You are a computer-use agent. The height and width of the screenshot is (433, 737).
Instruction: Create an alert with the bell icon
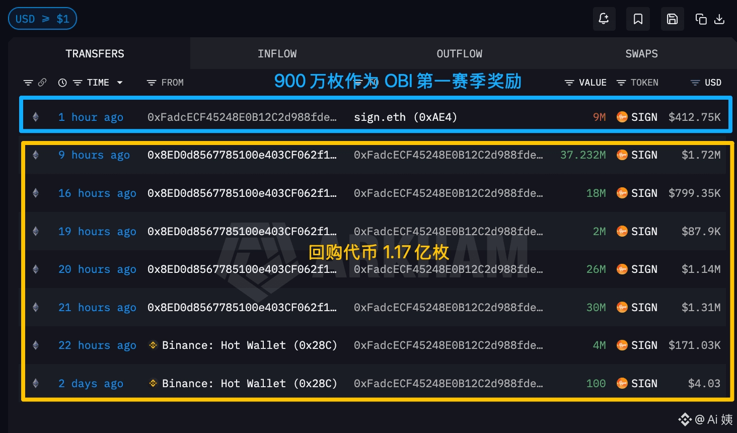pos(604,19)
